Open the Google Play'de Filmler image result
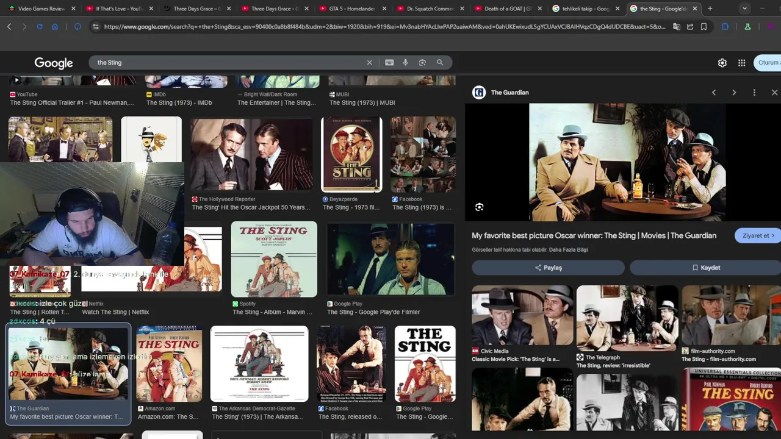781x439 pixels. coord(390,260)
